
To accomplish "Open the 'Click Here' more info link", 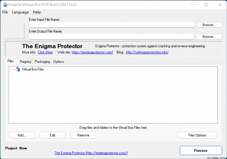I will (45, 52).
